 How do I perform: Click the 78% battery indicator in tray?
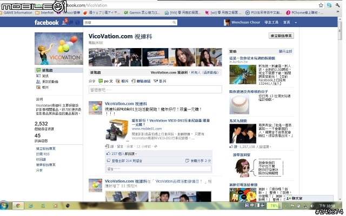274,206
